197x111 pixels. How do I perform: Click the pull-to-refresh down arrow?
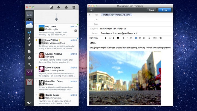point(56,17)
